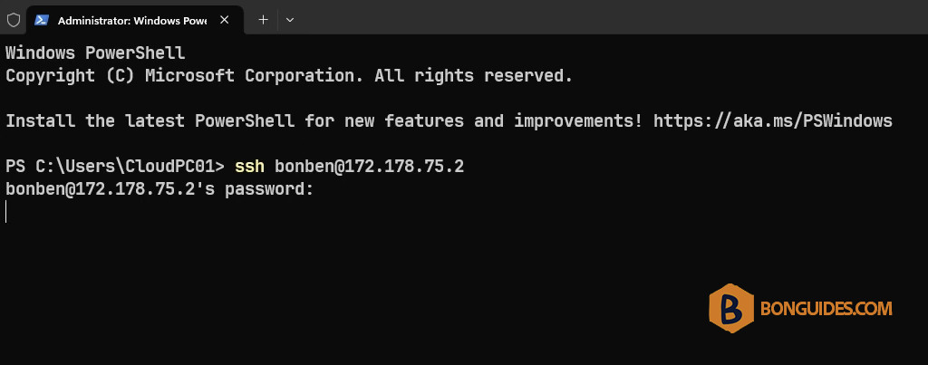The image size is (928, 365).
Task: Open the https://aka.ms/PSWindows link
Action: (773, 121)
